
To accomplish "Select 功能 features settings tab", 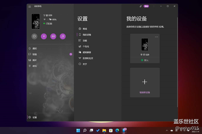I will point(85,41).
